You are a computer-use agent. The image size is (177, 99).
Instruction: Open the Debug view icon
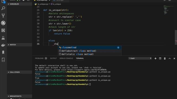(x=3, y=23)
